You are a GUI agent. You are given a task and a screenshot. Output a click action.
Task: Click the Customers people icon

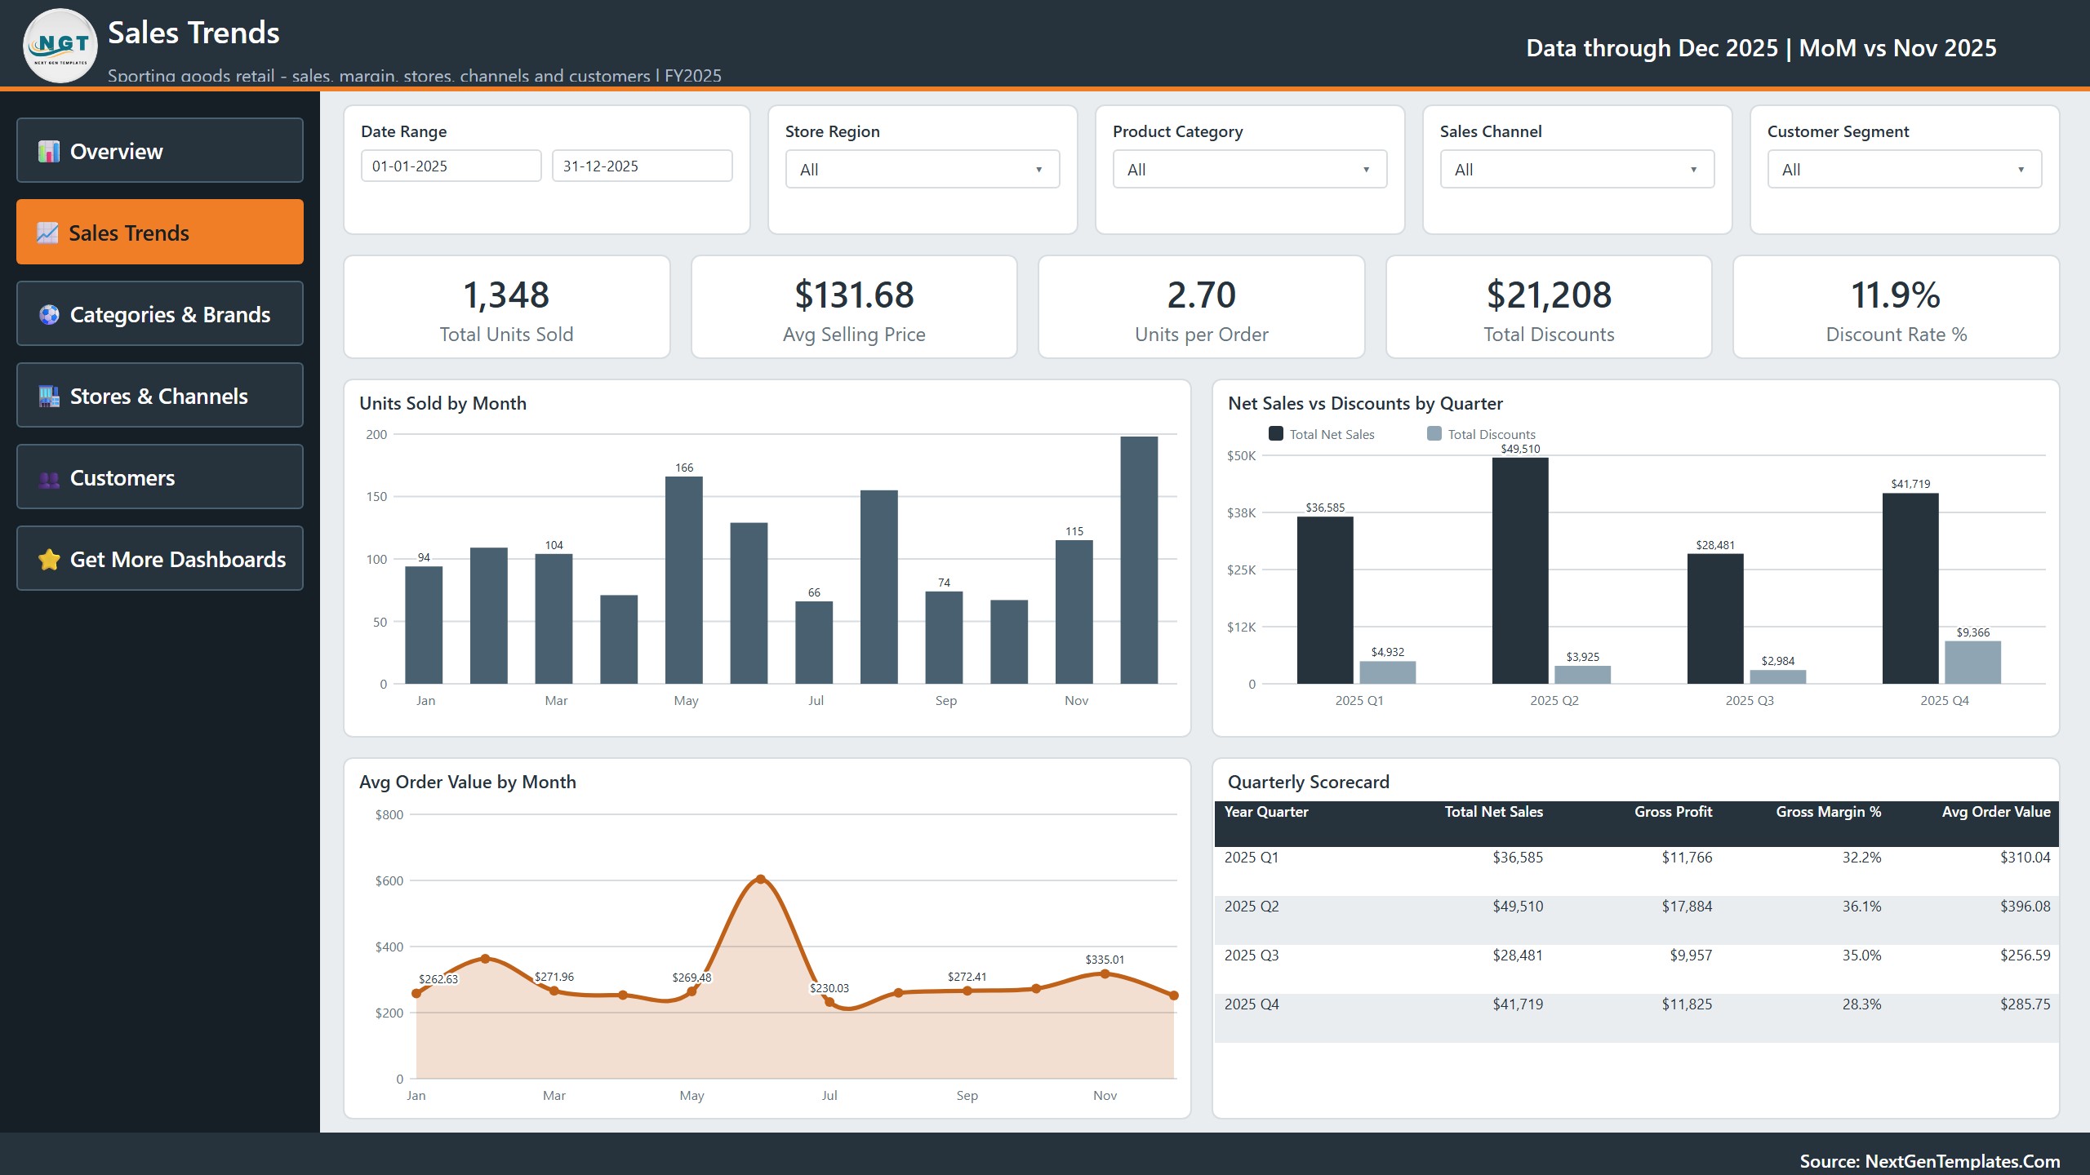tap(49, 479)
